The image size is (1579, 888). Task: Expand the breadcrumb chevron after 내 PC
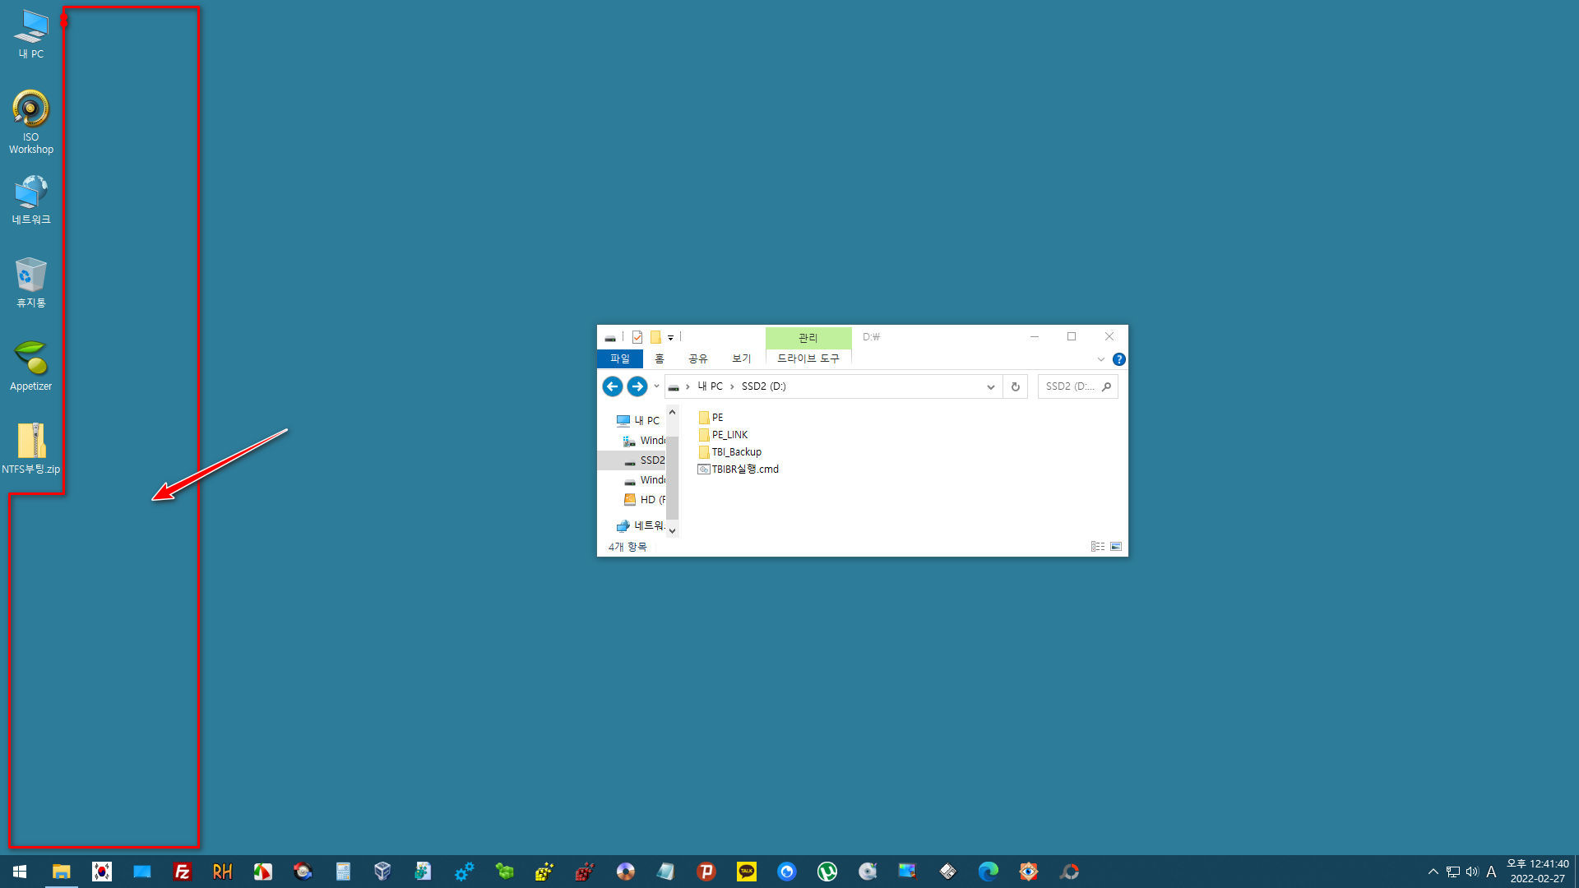point(732,386)
